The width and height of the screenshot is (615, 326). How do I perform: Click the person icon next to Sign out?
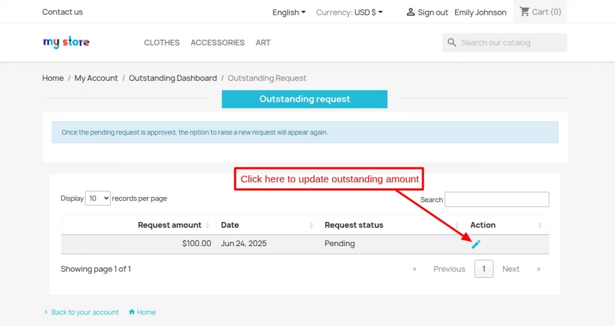coord(411,12)
